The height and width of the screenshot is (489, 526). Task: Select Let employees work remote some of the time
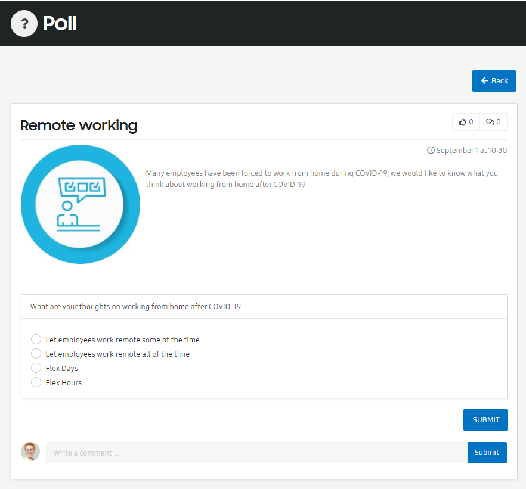click(36, 340)
